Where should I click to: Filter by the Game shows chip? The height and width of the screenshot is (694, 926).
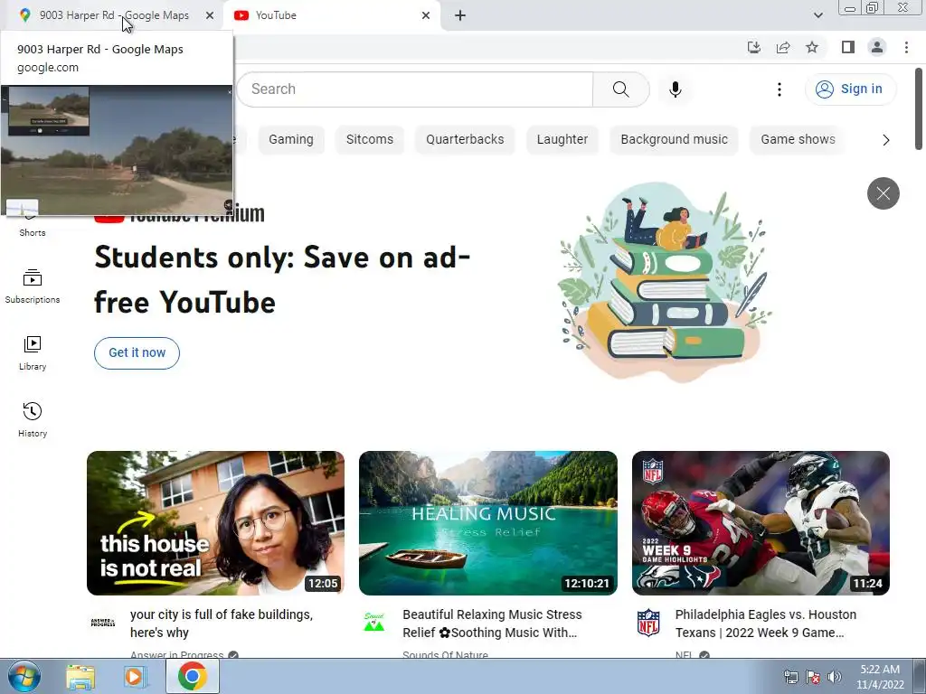click(x=798, y=139)
